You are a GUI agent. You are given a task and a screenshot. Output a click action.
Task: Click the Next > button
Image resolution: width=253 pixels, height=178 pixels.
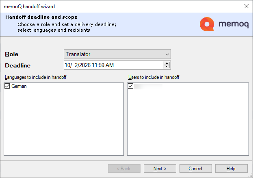(x=160, y=169)
